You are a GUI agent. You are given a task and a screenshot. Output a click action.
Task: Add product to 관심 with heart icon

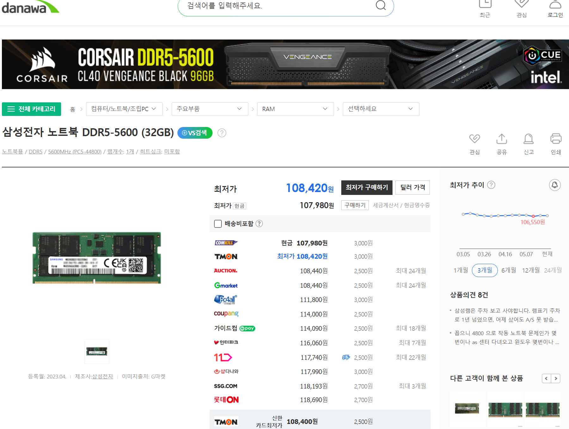(474, 138)
